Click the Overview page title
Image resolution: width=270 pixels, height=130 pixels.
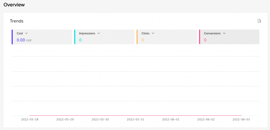[x=14, y=5]
